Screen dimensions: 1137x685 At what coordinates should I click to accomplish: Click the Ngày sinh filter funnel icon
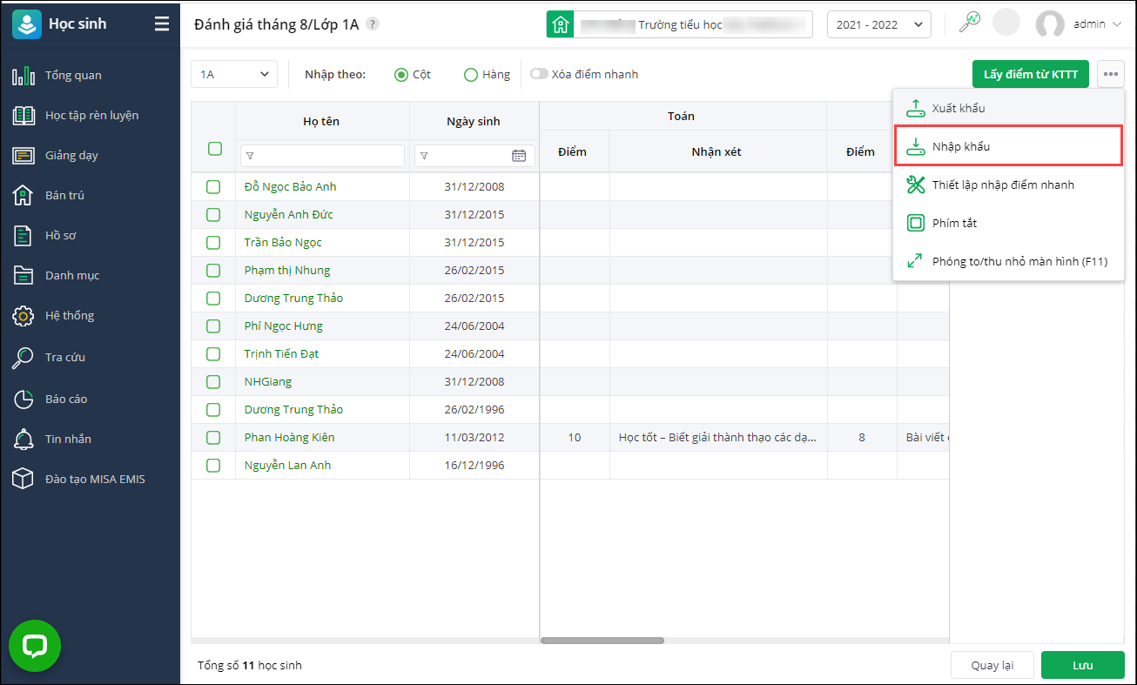point(425,156)
